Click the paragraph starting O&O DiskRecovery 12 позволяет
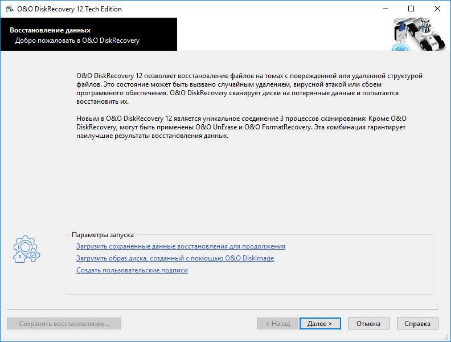The width and height of the screenshot is (451, 342). click(249, 89)
